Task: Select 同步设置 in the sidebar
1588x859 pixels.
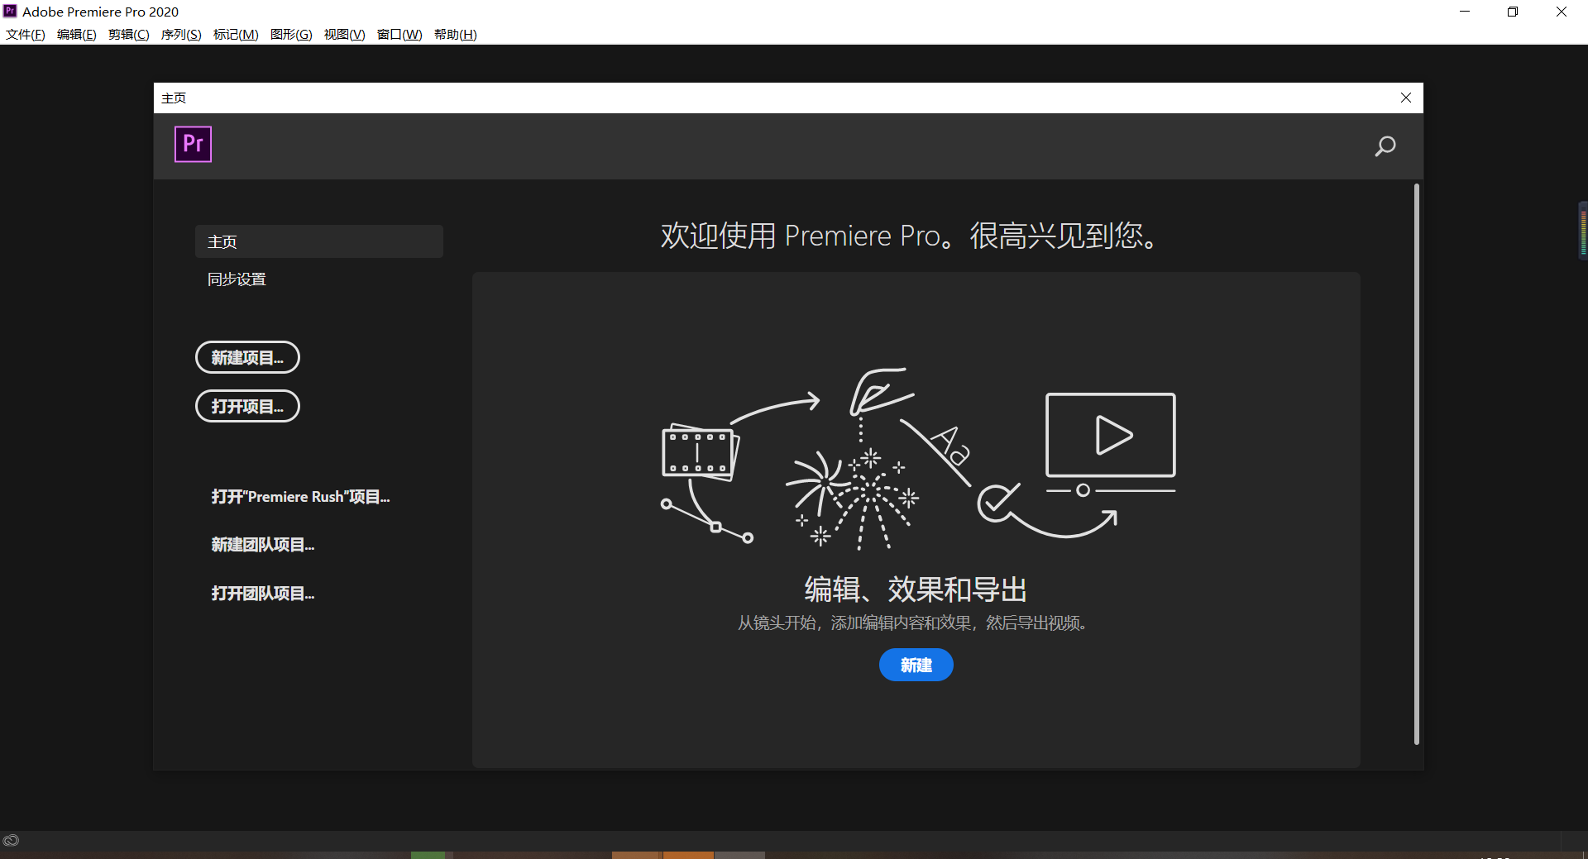Action: point(237,279)
